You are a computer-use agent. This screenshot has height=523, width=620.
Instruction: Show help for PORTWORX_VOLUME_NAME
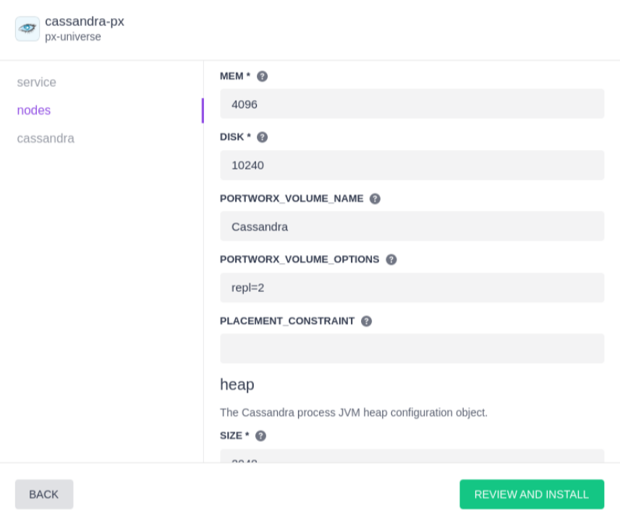coord(375,198)
